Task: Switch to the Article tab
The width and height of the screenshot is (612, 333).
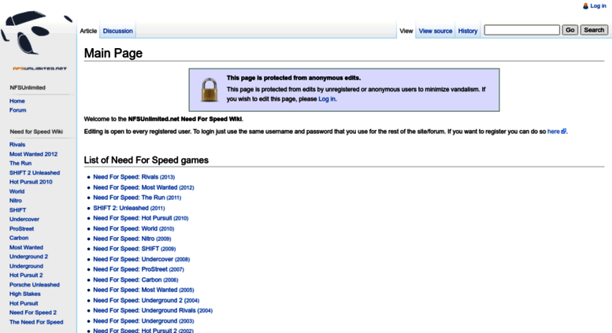Action: [88, 31]
